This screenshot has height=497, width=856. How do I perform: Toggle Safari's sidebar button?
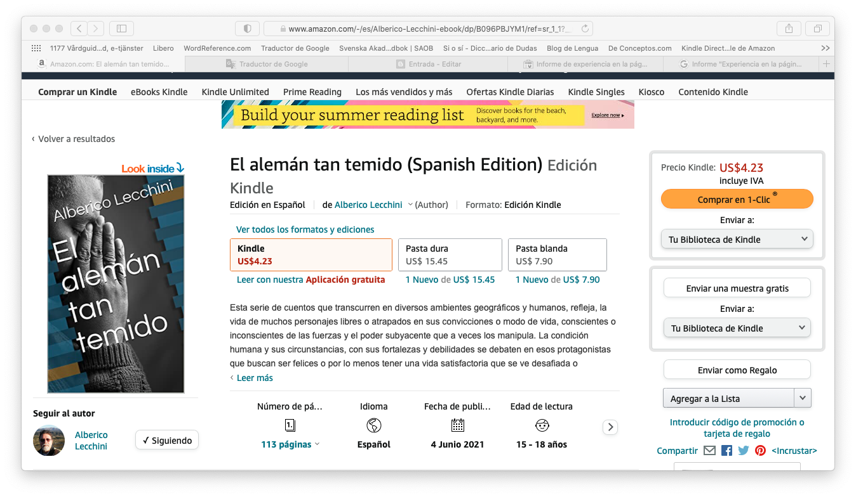tap(121, 29)
